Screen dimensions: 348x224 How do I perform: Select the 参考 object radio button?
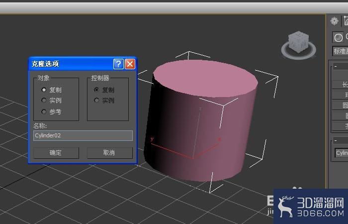[44, 112]
